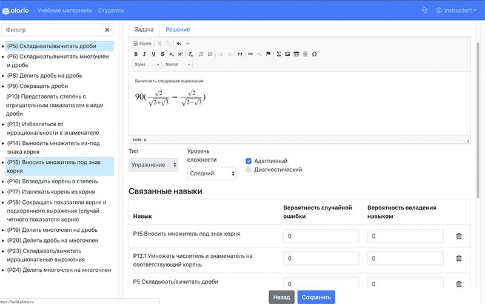Viewport: 485px width, 304px height.
Task: Open Студенты in the top navigation
Action: click(x=110, y=10)
